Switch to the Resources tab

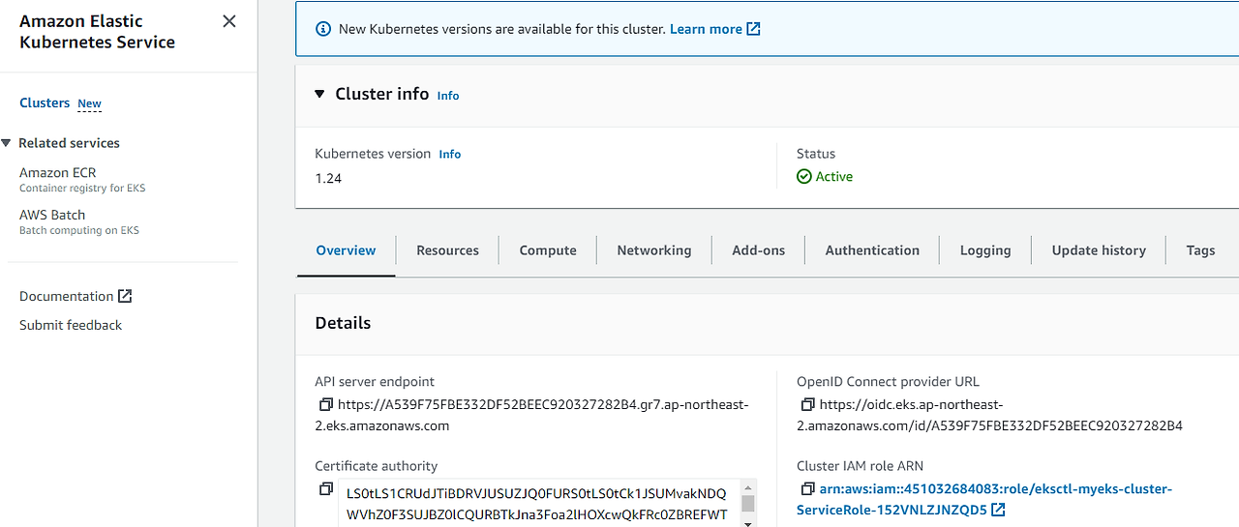[x=447, y=250]
